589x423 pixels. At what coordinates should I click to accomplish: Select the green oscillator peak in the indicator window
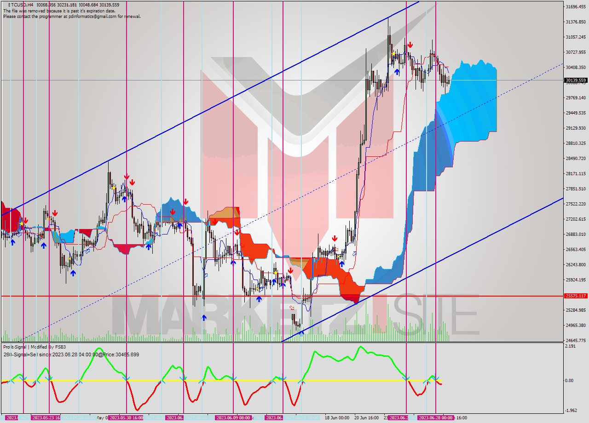click(x=361, y=348)
